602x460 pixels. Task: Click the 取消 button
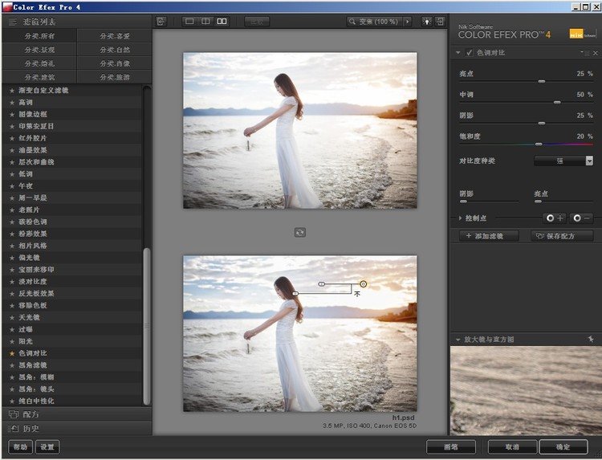512,447
